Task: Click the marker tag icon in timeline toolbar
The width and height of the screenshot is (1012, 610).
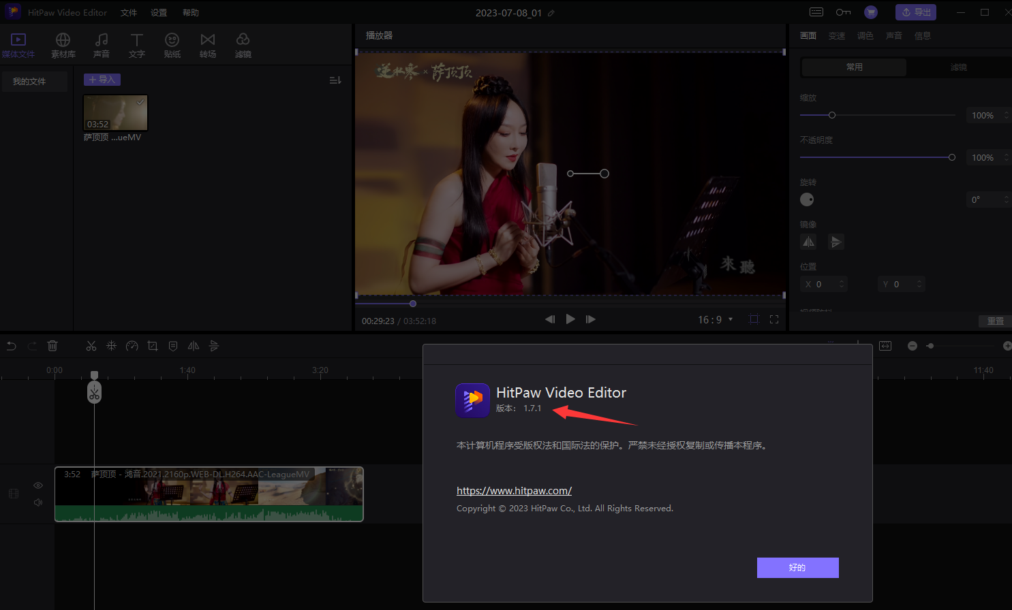Action: [x=173, y=346]
